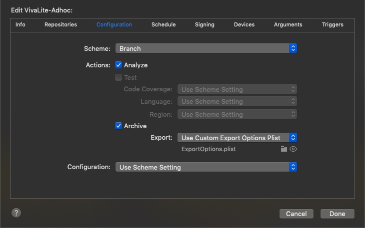Open the Info tab
Screen dimensions: 365x228
(x=20, y=24)
